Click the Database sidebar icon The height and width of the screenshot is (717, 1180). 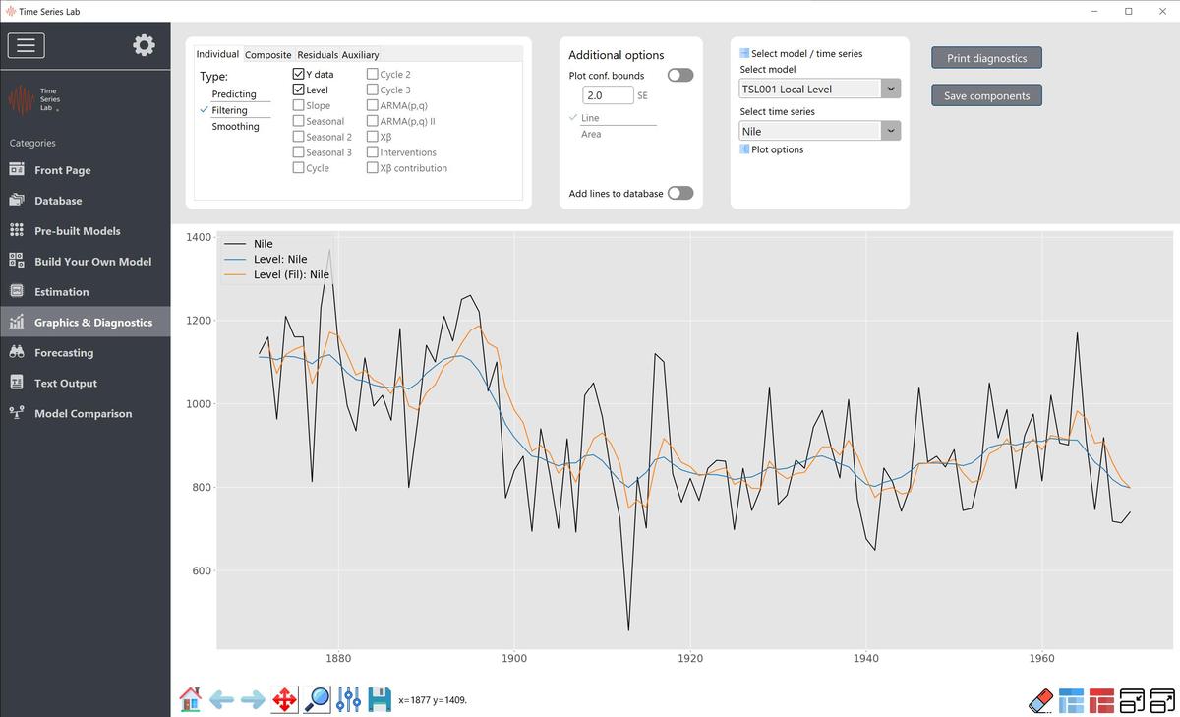(17, 201)
